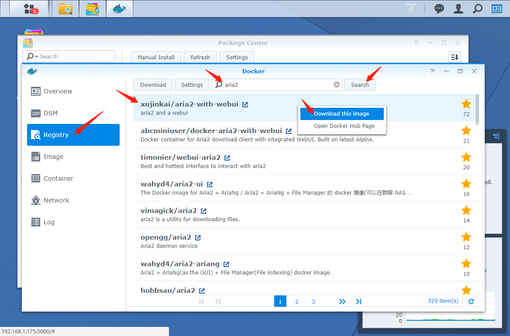Clear the aria2 search field
This screenshot has width=510, height=336.
[337, 85]
